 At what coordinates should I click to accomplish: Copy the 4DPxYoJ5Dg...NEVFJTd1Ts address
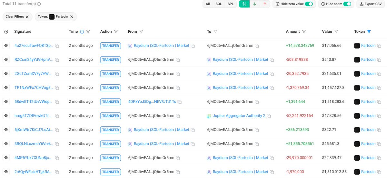pyautogui.click(x=180, y=102)
